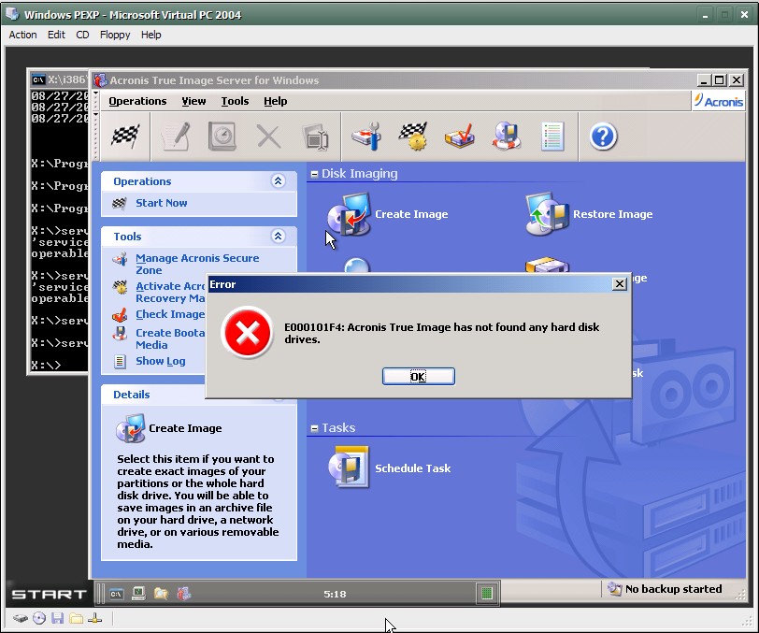This screenshot has height=633, width=759.
Task: Click the grey X delete toolbar icon
Action: (268, 137)
